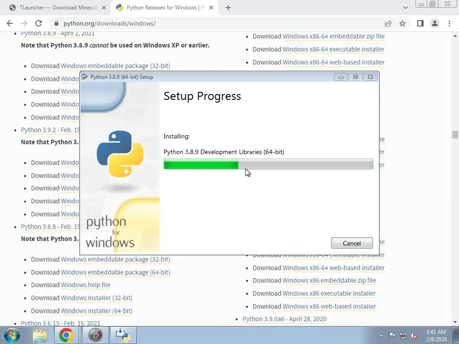Image resolution: width=459 pixels, height=344 pixels.
Task: Open the Python 3.8.8 release link
Action: (x=50, y=227)
